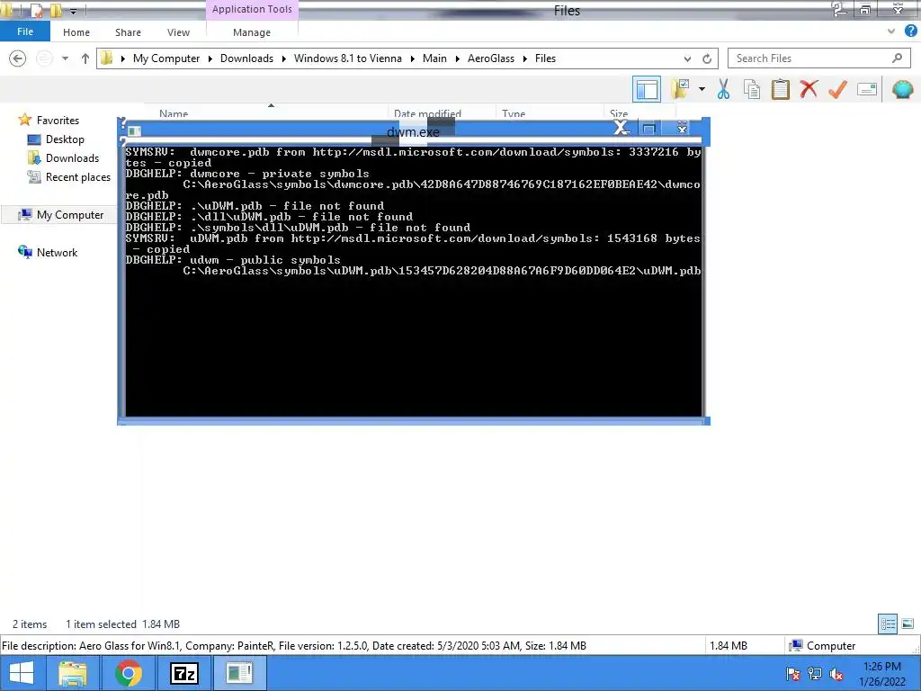Go up one folder level
The width and height of the screenshot is (921, 691).
pos(85,58)
